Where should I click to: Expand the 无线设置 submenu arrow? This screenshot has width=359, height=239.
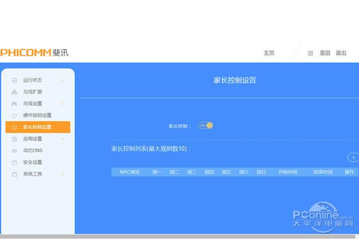(62, 104)
